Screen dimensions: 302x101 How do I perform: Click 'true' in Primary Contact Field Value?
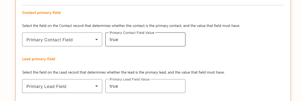(x=114, y=40)
